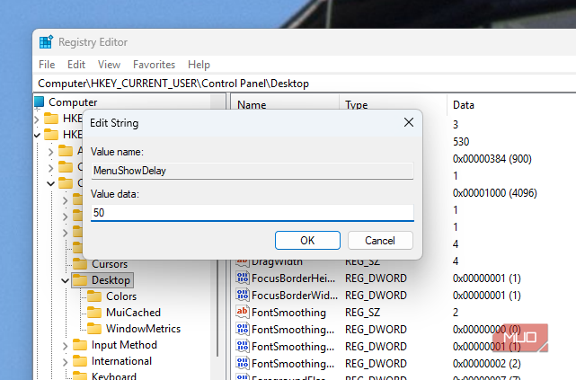The width and height of the screenshot is (576, 380).
Task: Select the Input Method folder icon
Action: coord(80,345)
